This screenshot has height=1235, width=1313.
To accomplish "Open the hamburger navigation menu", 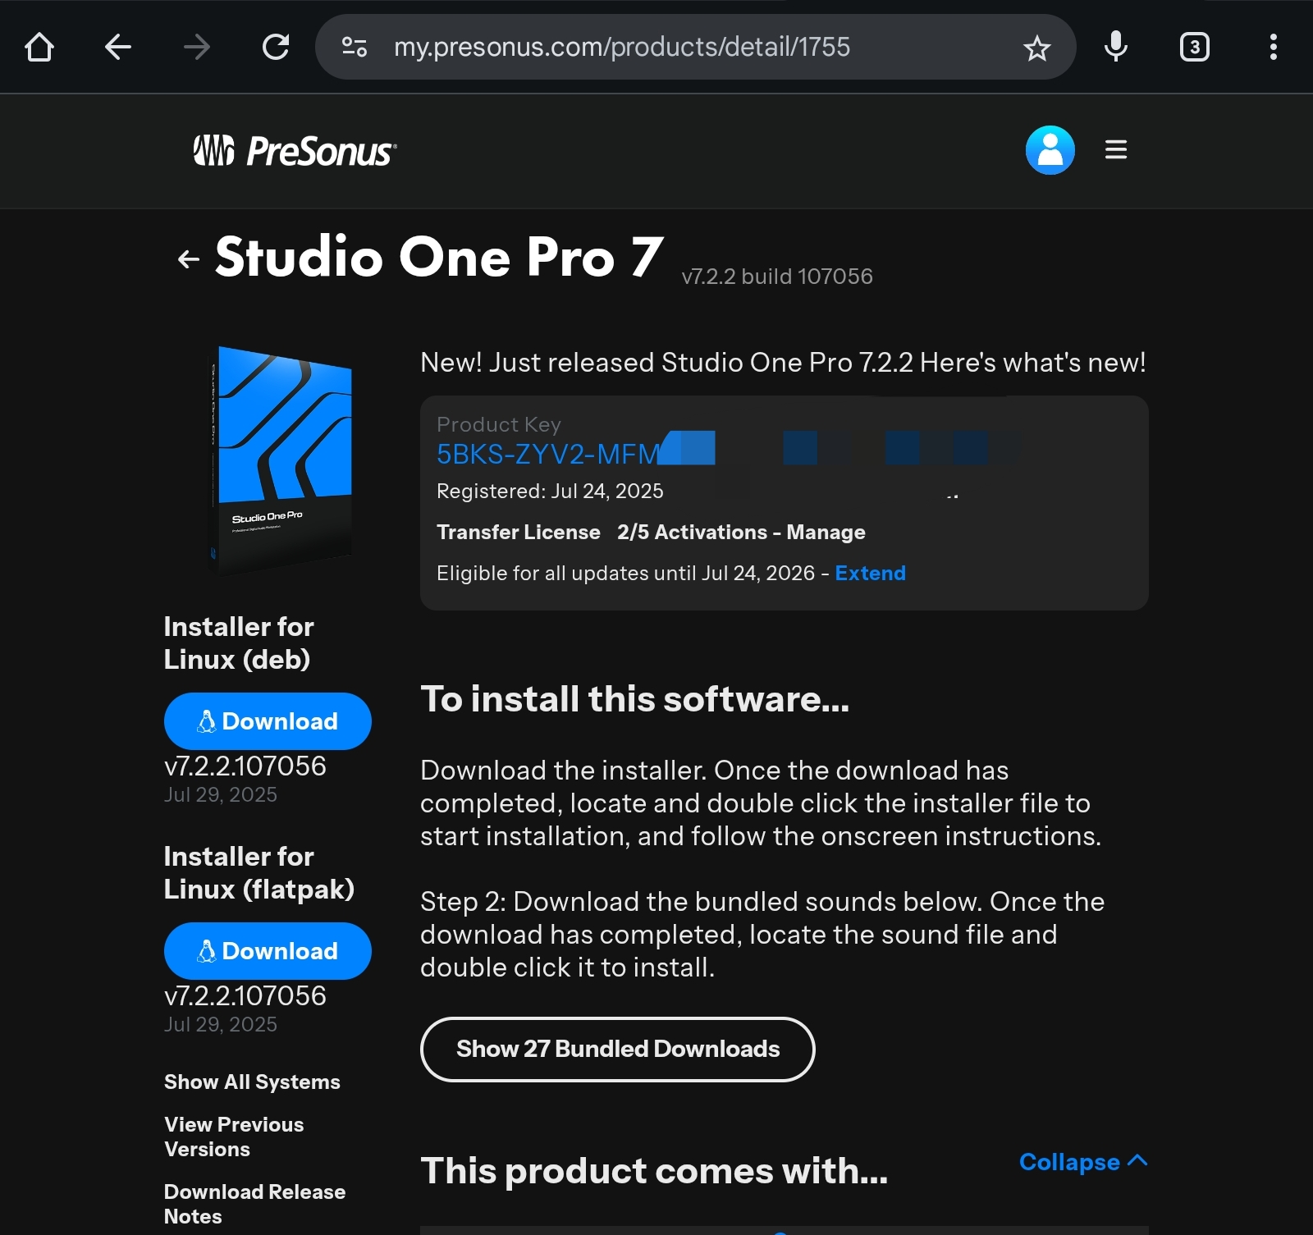I will [1116, 150].
